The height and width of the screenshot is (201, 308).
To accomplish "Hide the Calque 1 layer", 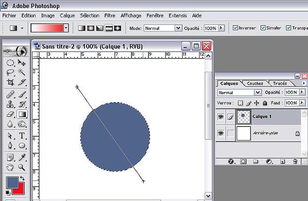I will (x=221, y=117).
